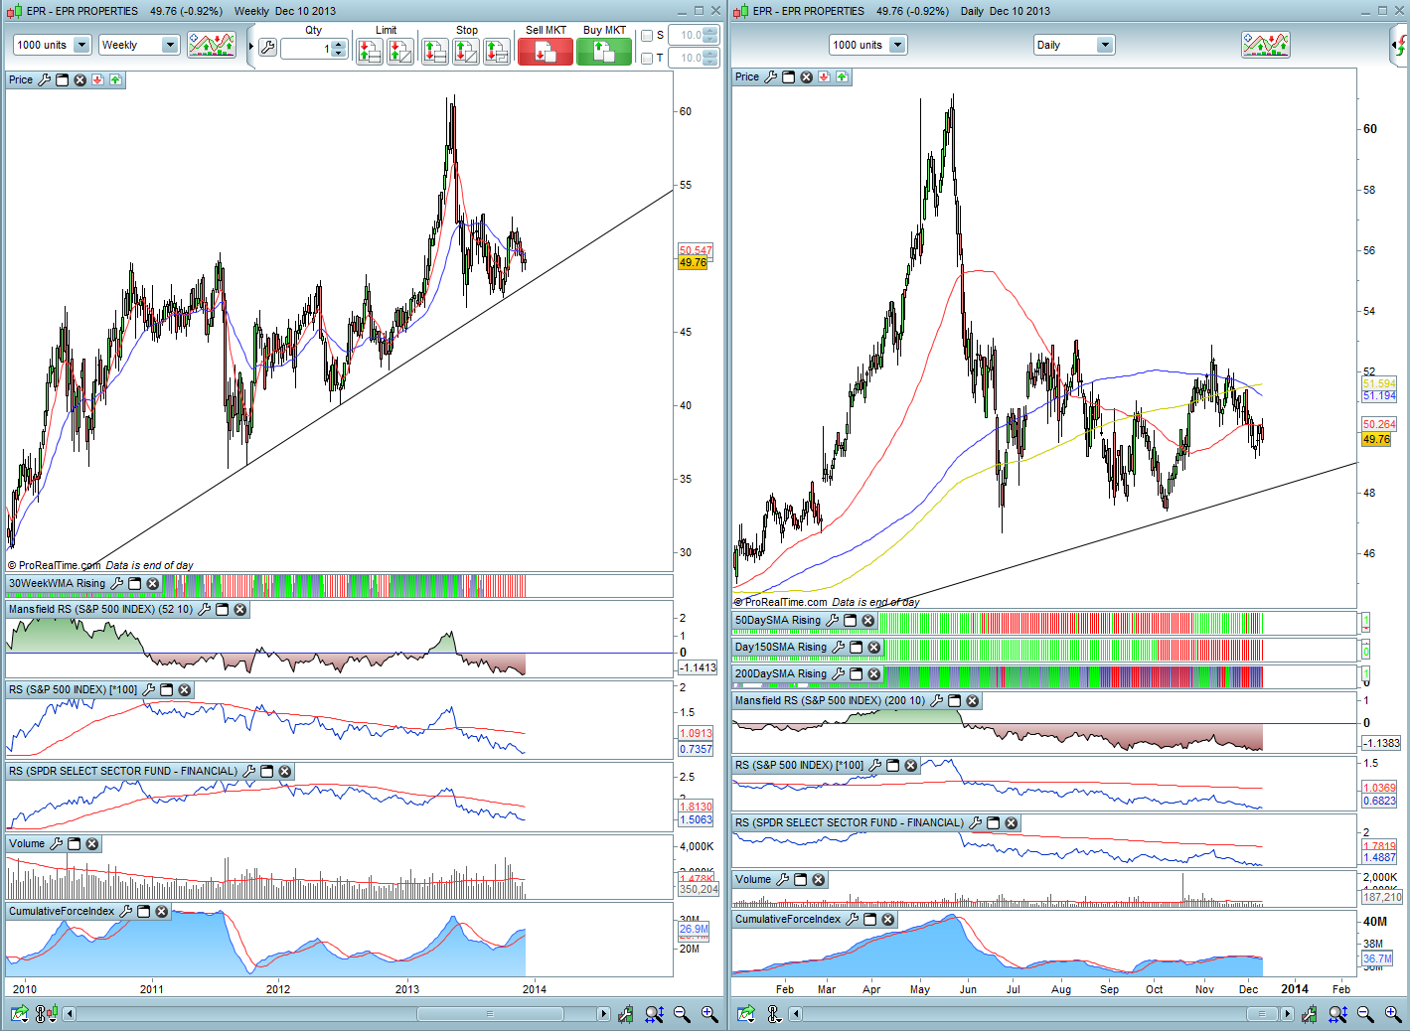This screenshot has width=1410, height=1031.
Task: Click the Sell MKT order button
Action: tap(545, 52)
